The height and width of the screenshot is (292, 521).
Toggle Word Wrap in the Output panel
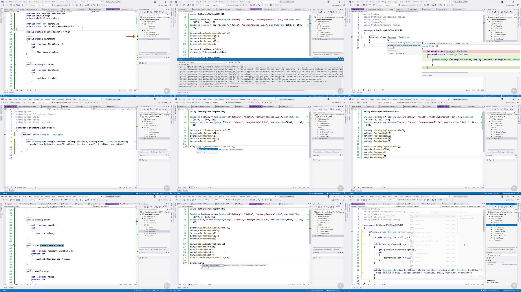(239, 62)
